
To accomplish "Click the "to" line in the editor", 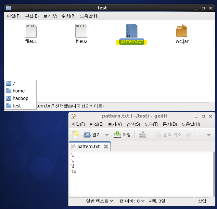I will pyautogui.click(x=74, y=172).
